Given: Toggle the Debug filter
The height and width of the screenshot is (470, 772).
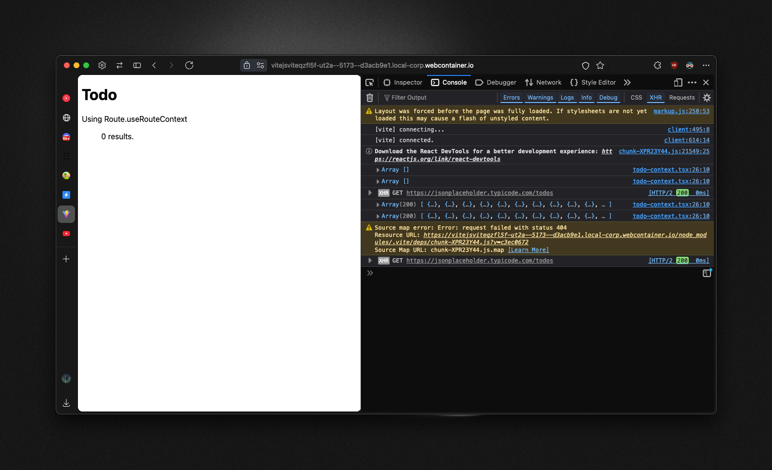Looking at the screenshot, I should (608, 98).
